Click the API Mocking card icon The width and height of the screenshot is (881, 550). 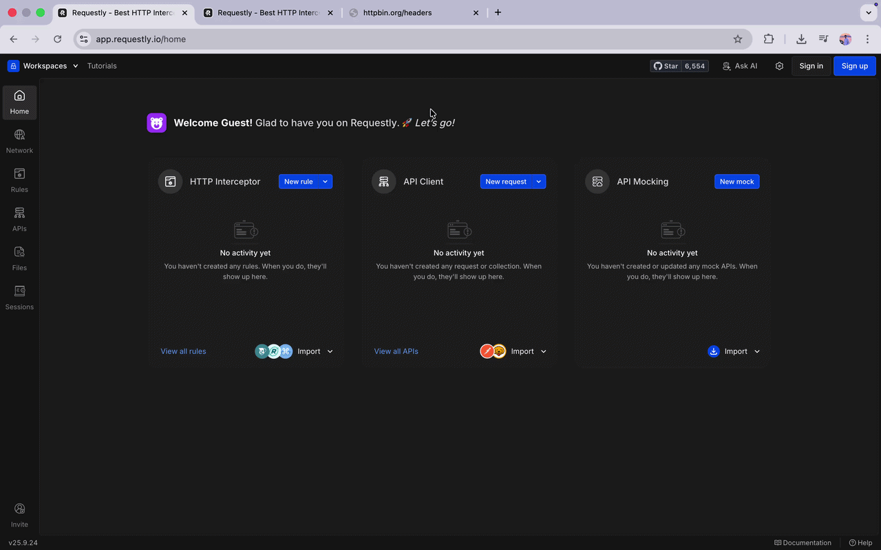point(597,181)
